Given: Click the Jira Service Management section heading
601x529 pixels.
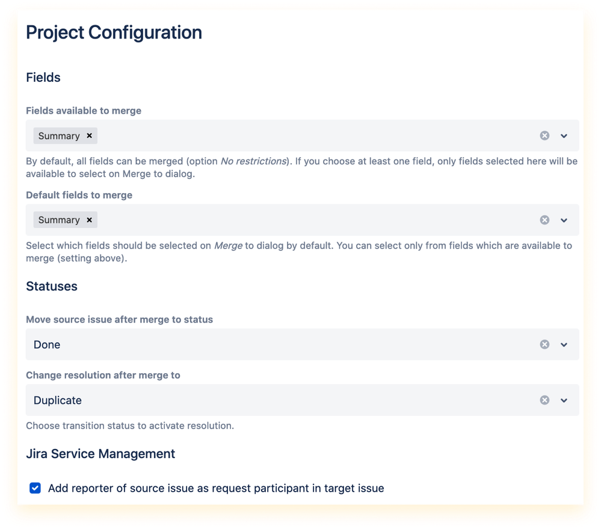Looking at the screenshot, I should (99, 453).
